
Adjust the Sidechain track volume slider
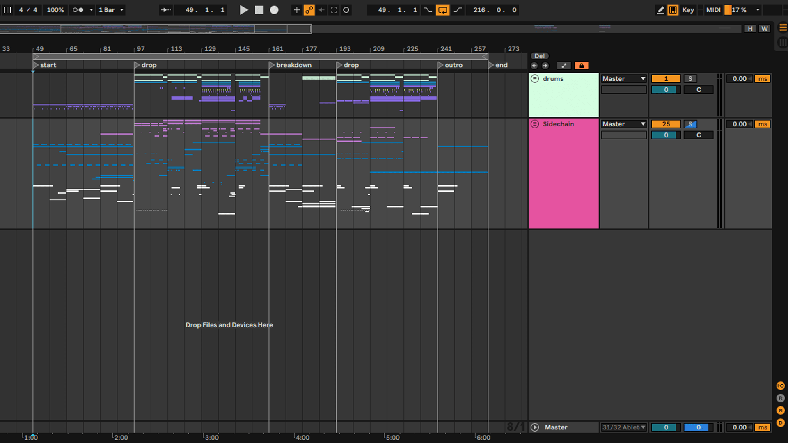point(666,135)
